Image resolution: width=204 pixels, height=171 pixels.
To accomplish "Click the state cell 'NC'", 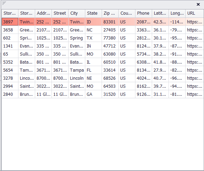I will [x=93, y=30].
